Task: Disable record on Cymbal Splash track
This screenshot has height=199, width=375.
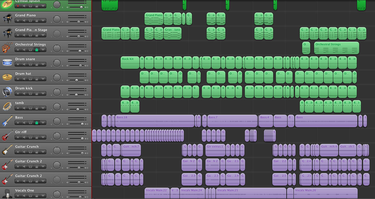Action: tap(18, 6)
